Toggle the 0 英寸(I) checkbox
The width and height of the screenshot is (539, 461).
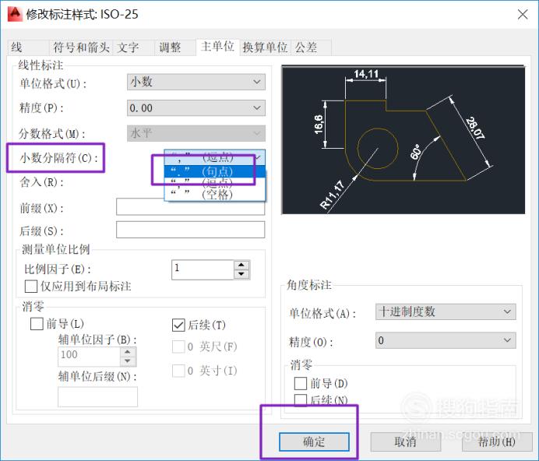[x=178, y=371]
